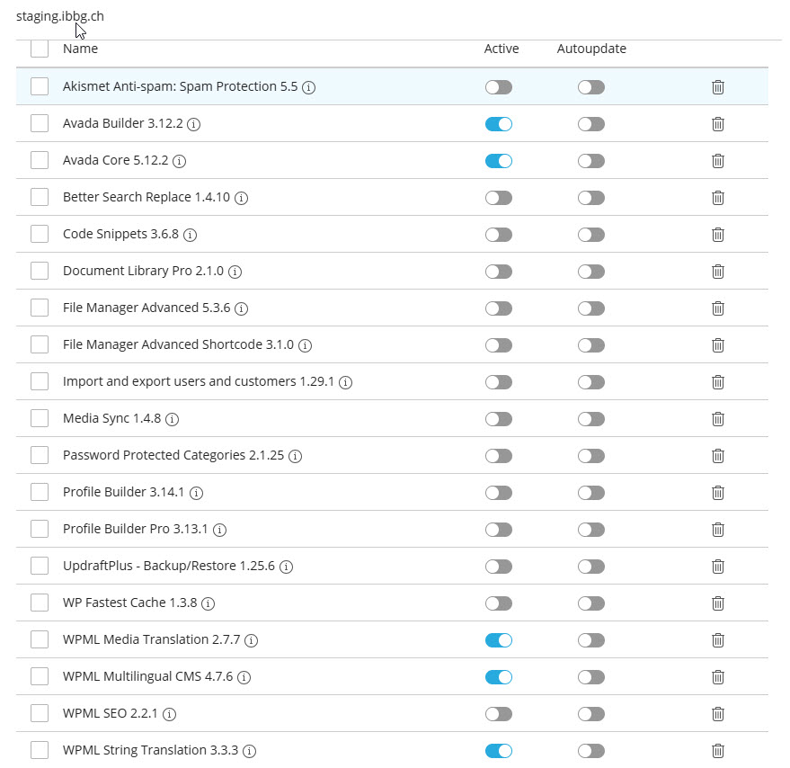Screen dimensions: 790x768
Task: Open info icon next to Akismet Anti-spam
Action: 309,88
